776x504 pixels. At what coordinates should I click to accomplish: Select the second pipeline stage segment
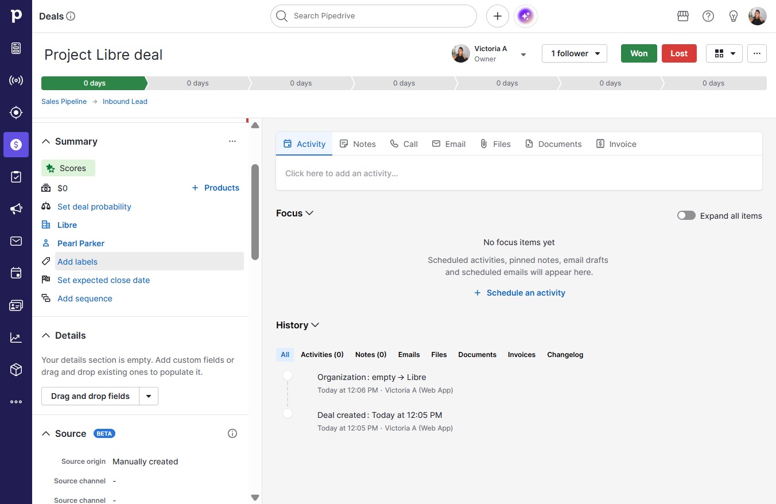coord(197,83)
